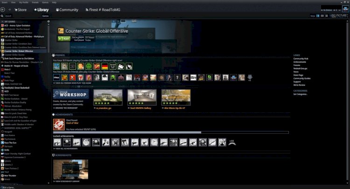
Task: Open the 3on3 XM1014 Gallery workshop item
Action: click(x=142, y=97)
